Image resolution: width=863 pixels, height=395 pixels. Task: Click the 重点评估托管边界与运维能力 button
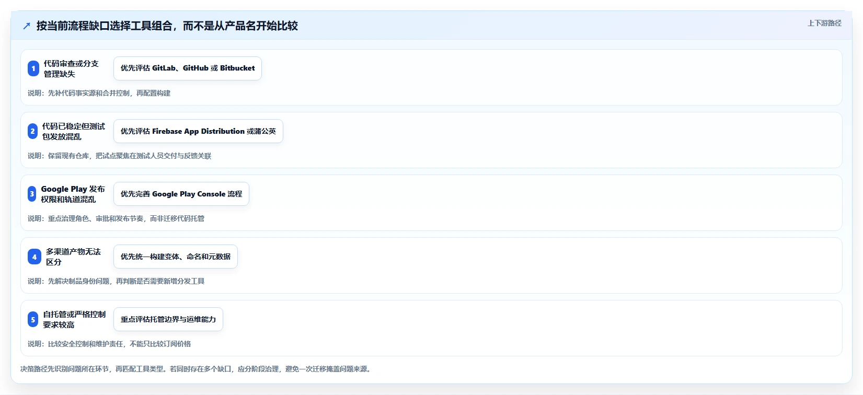point(168,319)
